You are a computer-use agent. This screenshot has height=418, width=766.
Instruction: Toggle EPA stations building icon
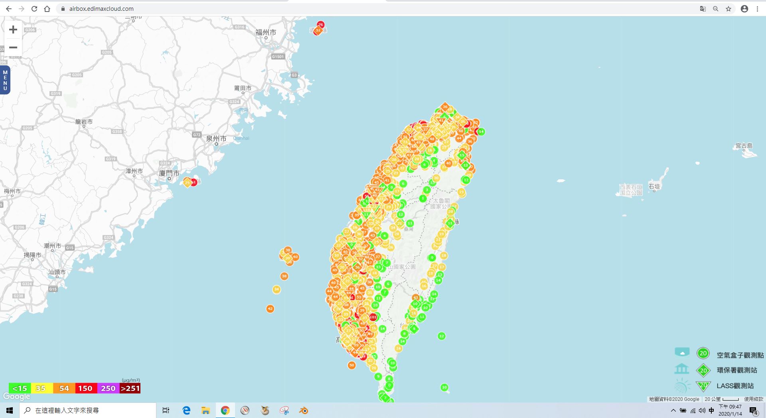[x=681, y=369]
